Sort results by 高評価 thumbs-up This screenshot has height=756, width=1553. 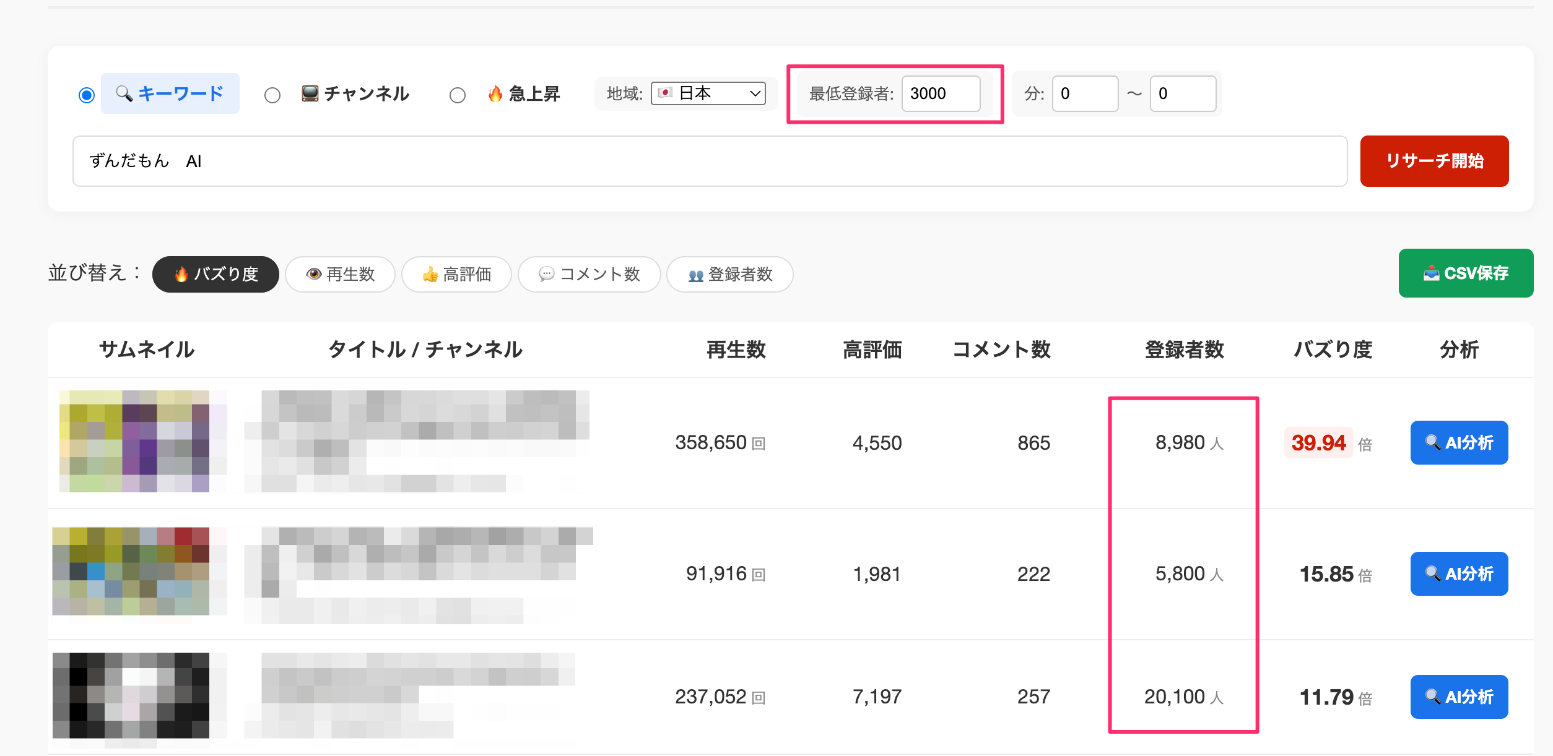[x=456, y=274]
